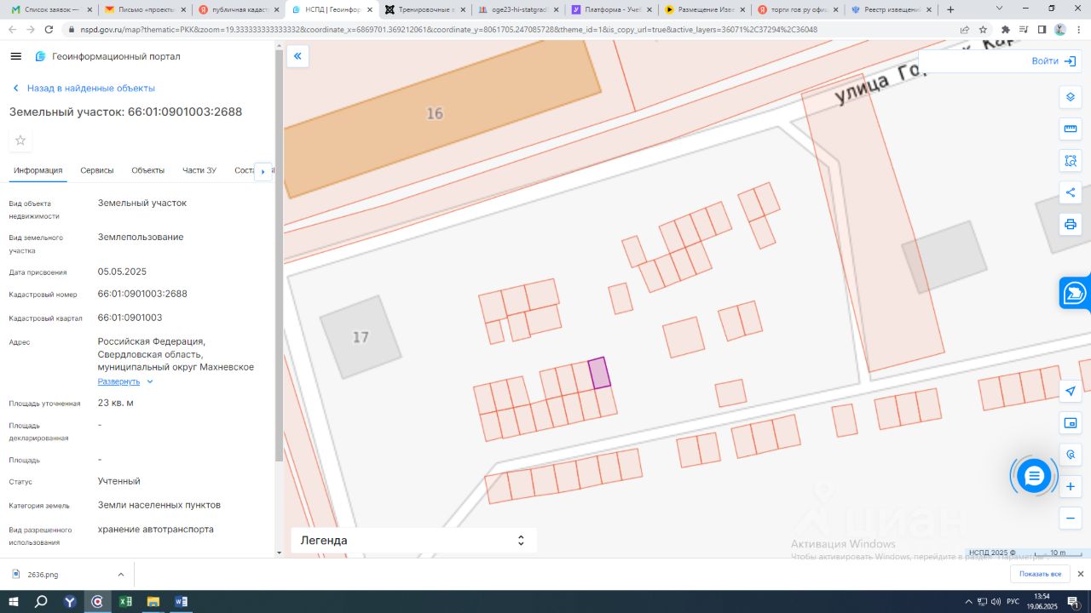Select the cadastral quarter 66:01:0901003
The width and height of the screenshot is (1091, 613).
(130, 318)
